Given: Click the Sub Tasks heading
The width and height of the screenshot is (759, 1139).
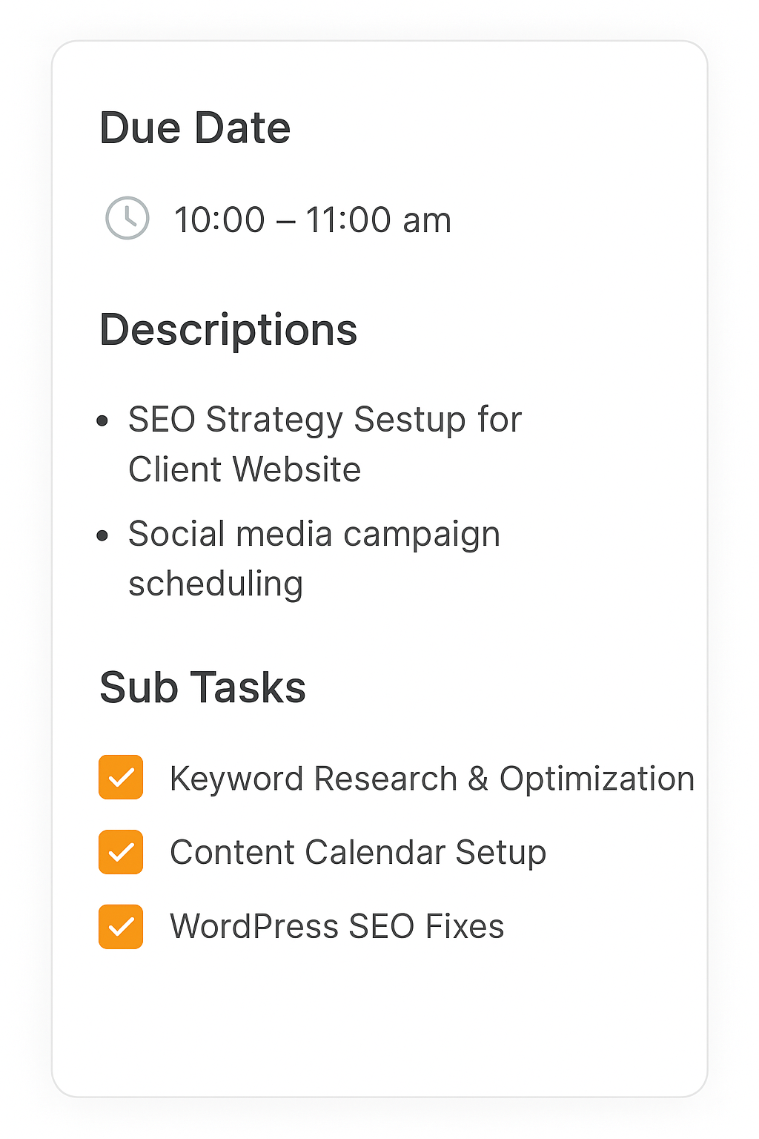Looking at the screenshot, I should (202, 687).
